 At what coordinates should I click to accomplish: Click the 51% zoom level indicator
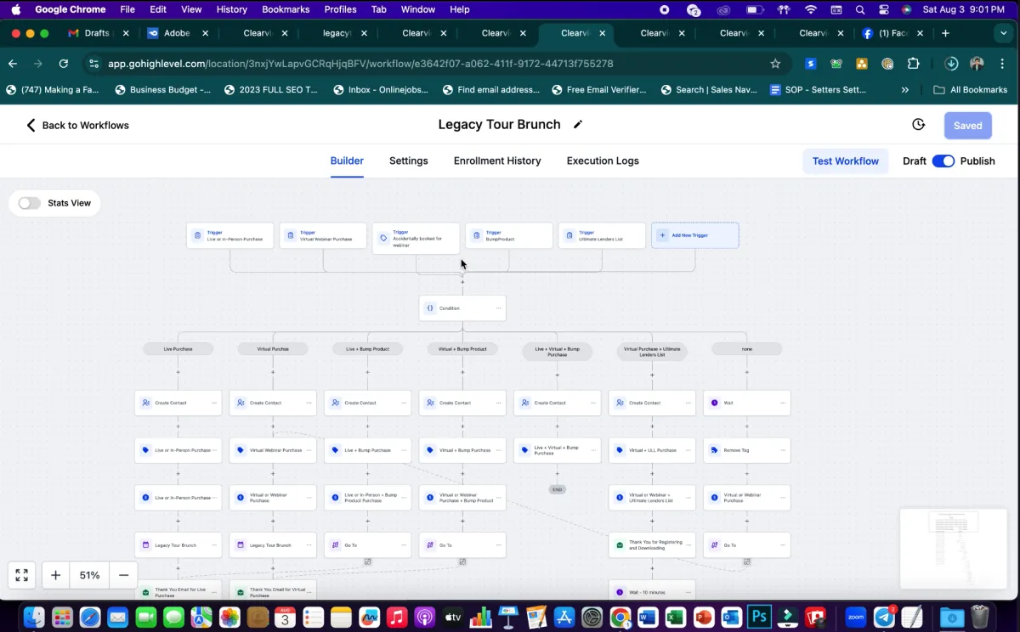pyautogui.click(x=89, y=575)
